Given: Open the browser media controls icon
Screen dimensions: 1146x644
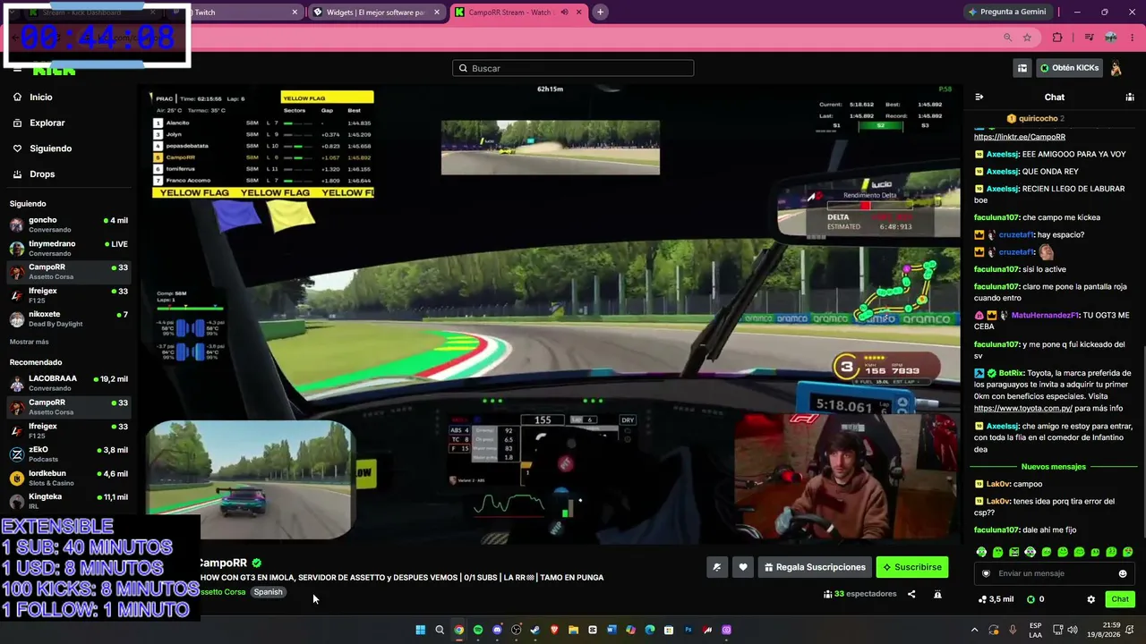Looking at the screenshot, I should pyautogui.click(x=1089, y=38).
